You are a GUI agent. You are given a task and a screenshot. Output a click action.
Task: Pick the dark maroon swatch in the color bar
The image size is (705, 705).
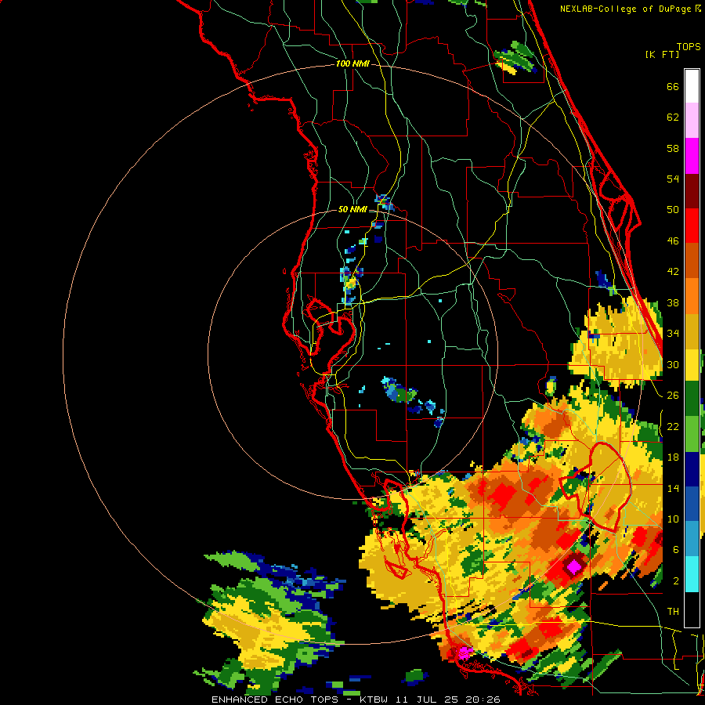point(692,190)
